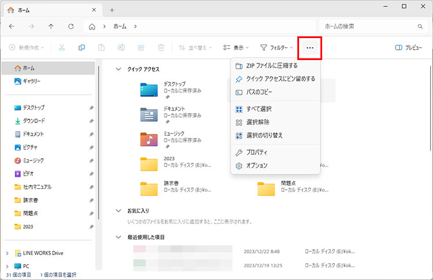433x280 pixels.
Task: Click the Back navigation arrow
Action: click(x=12, y=27)
